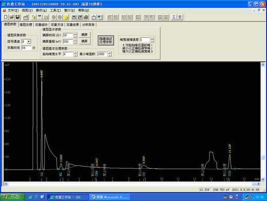The image size is (267, 201).
Task: Click the 2011.9.8,20:41:09 status bar date
Action: click(246, 190)
